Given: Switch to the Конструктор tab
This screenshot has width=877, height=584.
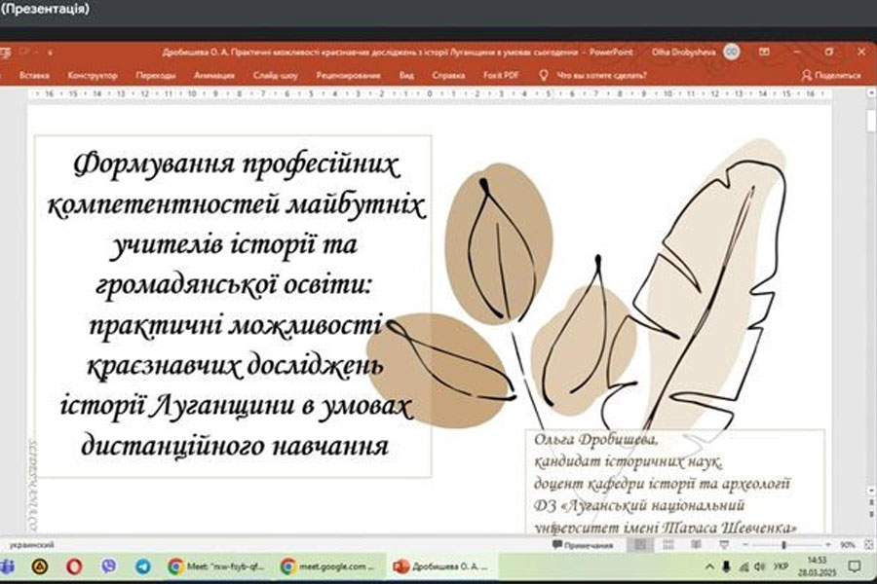Looking at the screenshot, I should point(93,74).
